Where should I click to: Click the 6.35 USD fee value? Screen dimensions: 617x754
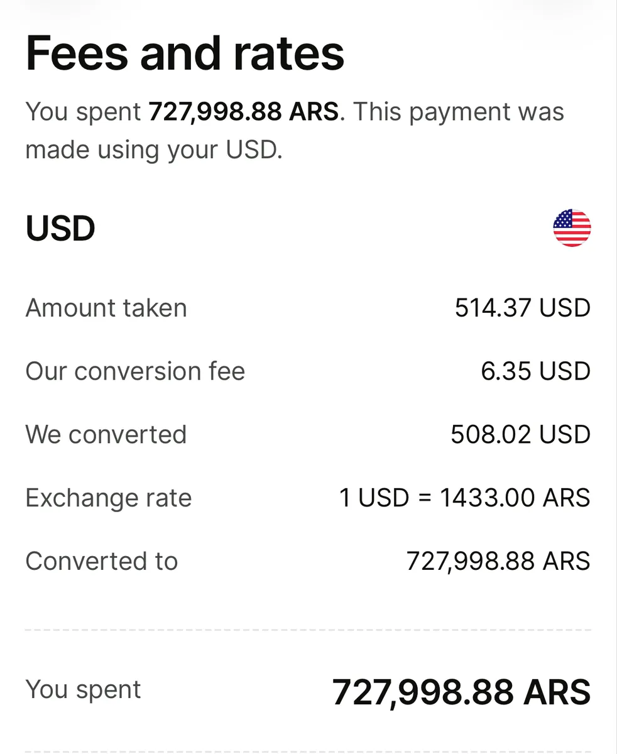(x=535, y=371)
